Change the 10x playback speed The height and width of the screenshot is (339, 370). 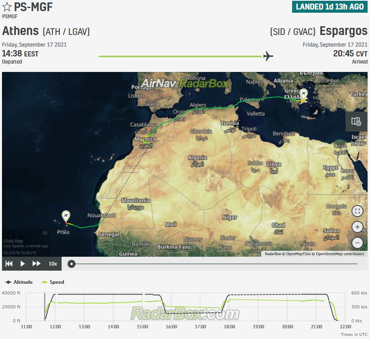tap(52, 264)
